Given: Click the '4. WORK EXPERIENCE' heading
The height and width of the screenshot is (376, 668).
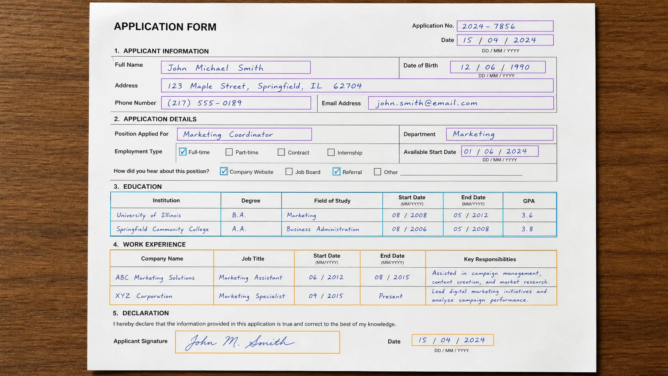Looking at the screenshot, I should tap(149, 245).
